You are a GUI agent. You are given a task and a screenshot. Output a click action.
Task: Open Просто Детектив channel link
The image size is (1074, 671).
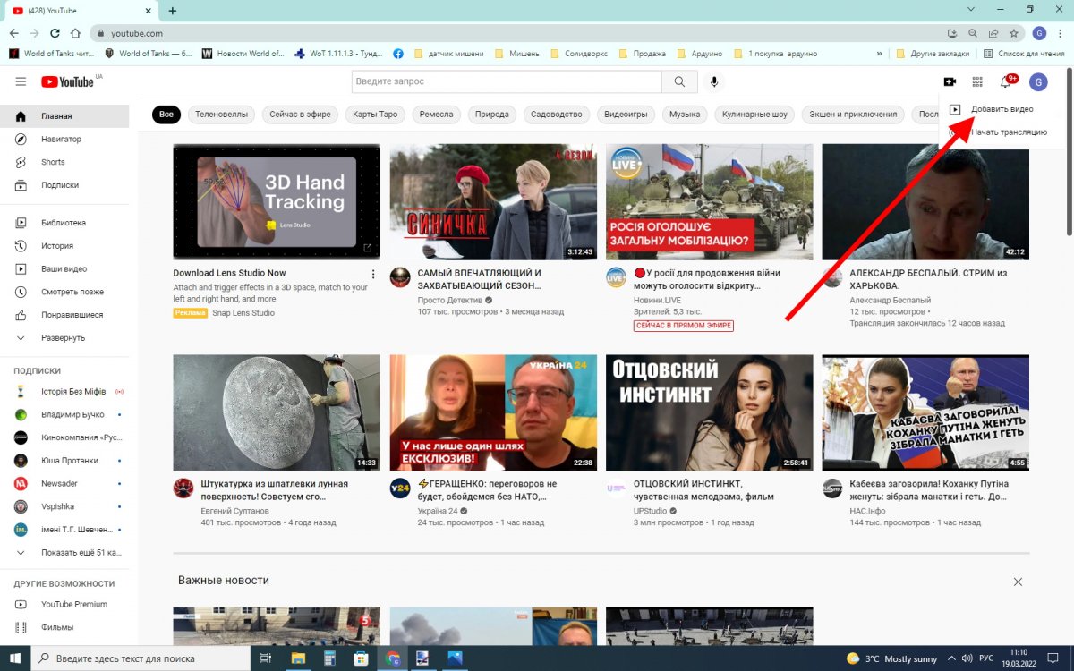tap(450, 300)
